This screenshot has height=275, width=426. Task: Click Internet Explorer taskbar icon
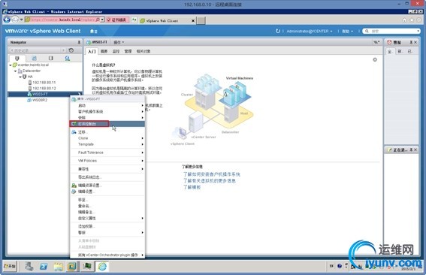coord(102,266)
